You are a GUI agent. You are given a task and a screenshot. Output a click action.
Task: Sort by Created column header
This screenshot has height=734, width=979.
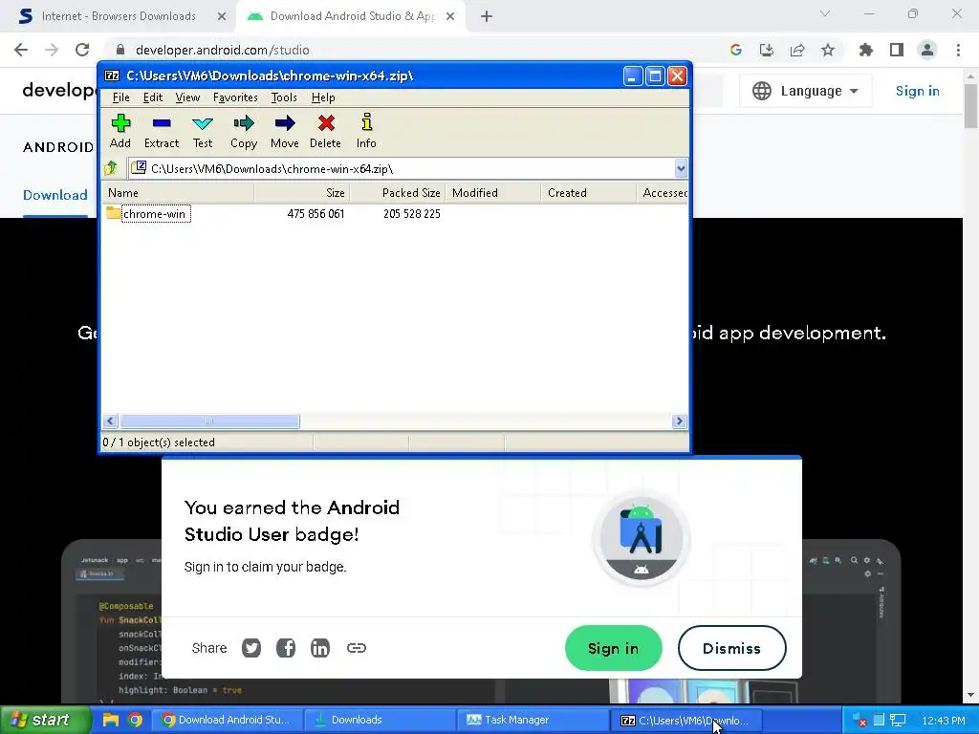tap(588, 193)
